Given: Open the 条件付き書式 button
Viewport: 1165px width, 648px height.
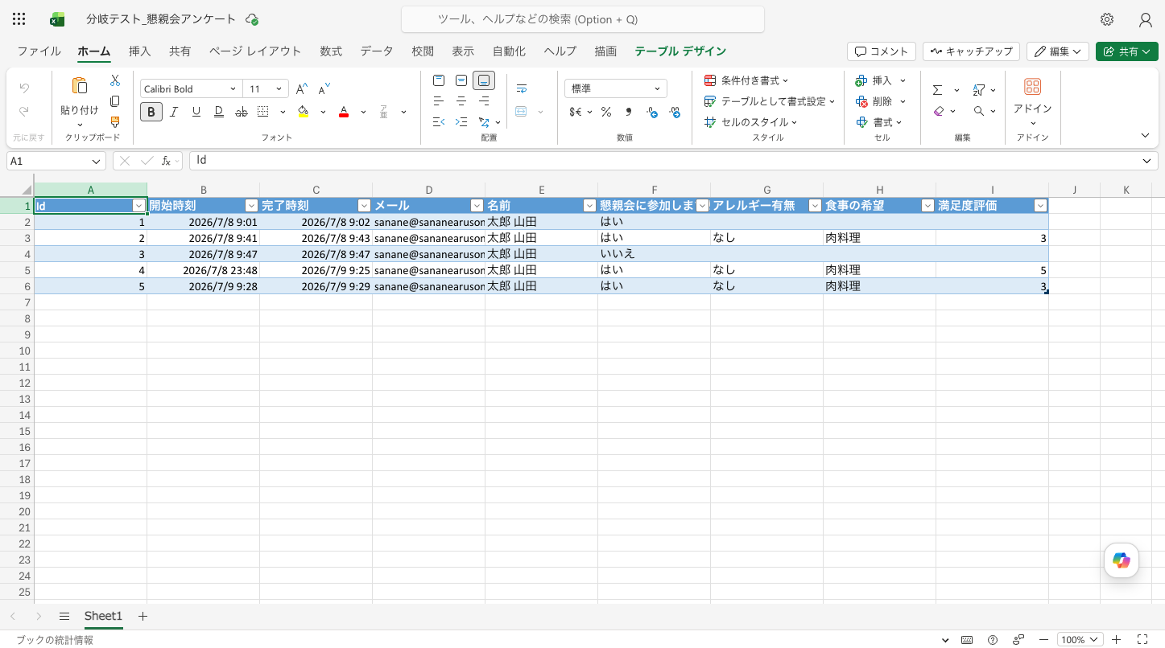Looking at the screenshot, I should [x=746, y=80].
